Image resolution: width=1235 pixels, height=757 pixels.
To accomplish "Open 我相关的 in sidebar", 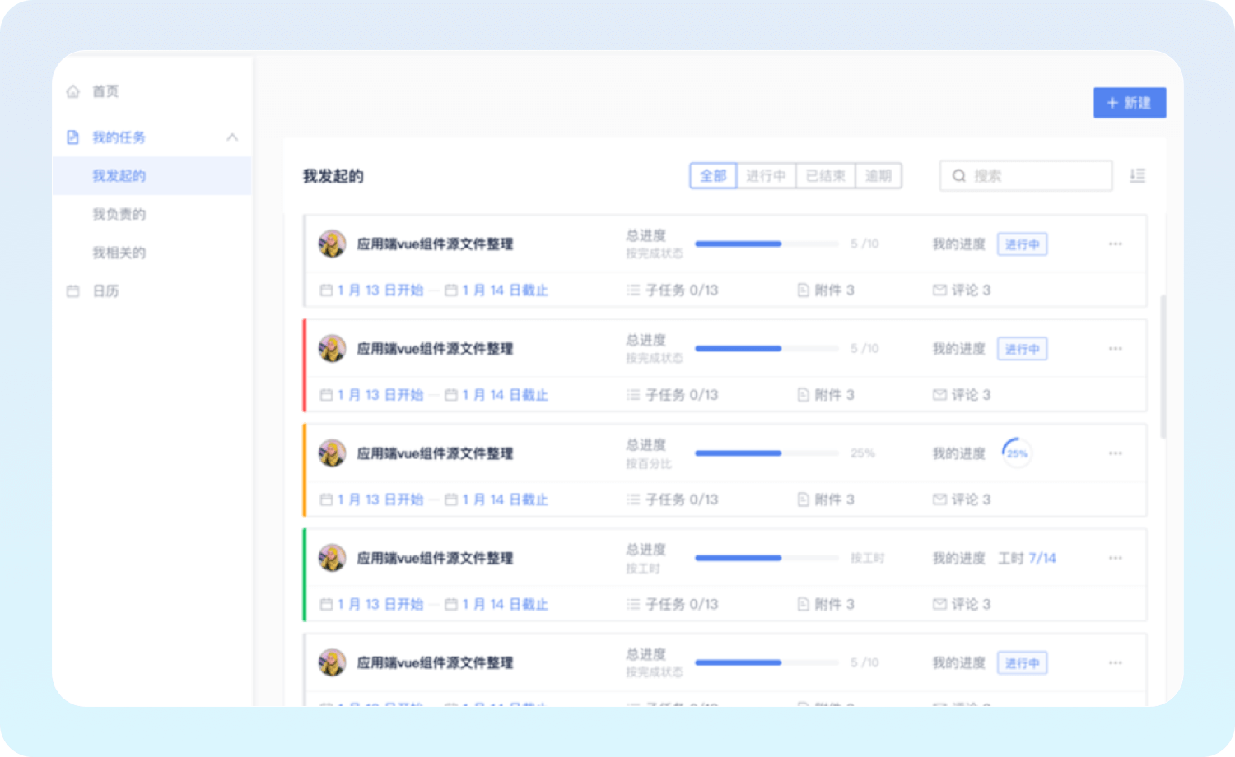I will click(119, 253).
